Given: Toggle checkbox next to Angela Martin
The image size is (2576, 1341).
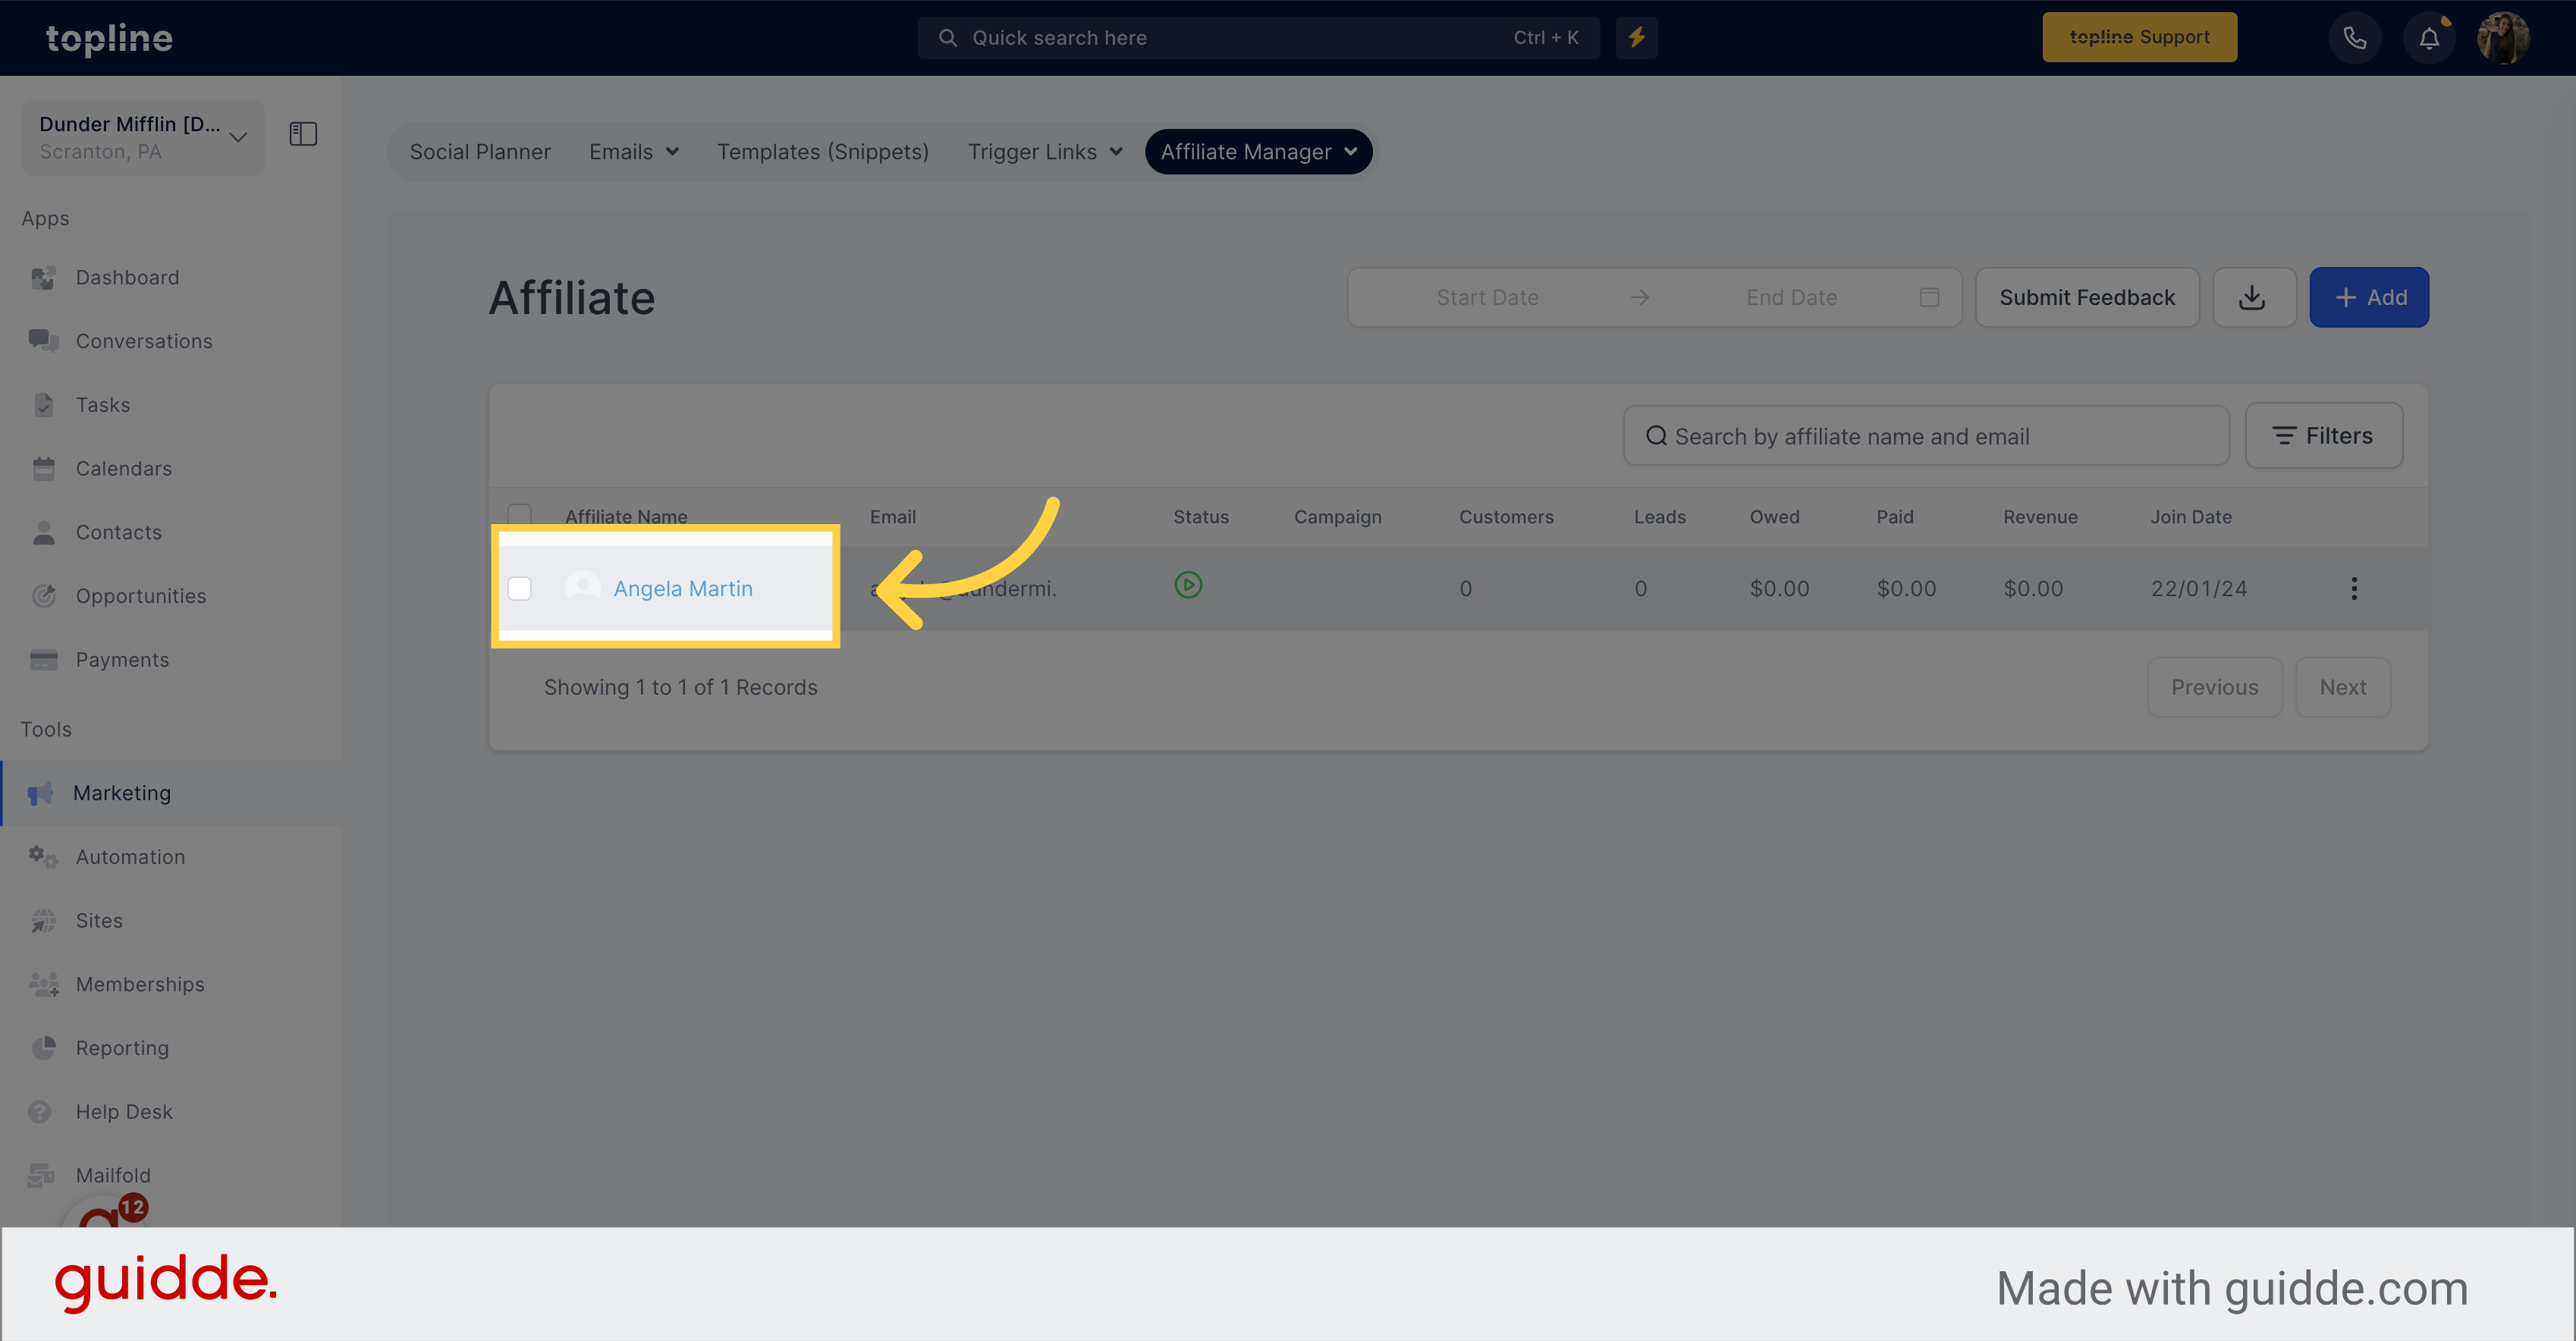Looking at the screenshot, I should (520, 589).
